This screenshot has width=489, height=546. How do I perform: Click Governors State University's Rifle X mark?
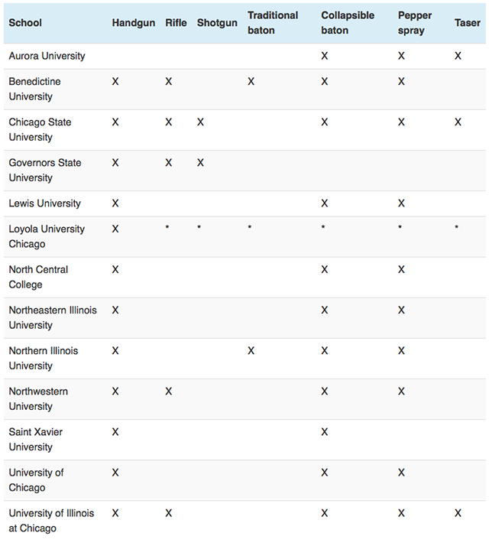[x=169, y=163]
